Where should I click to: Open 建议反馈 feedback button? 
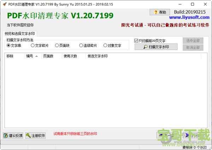13,136
